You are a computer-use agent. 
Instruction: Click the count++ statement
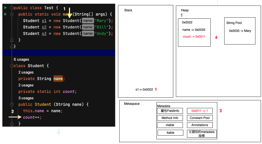(32, 117)
